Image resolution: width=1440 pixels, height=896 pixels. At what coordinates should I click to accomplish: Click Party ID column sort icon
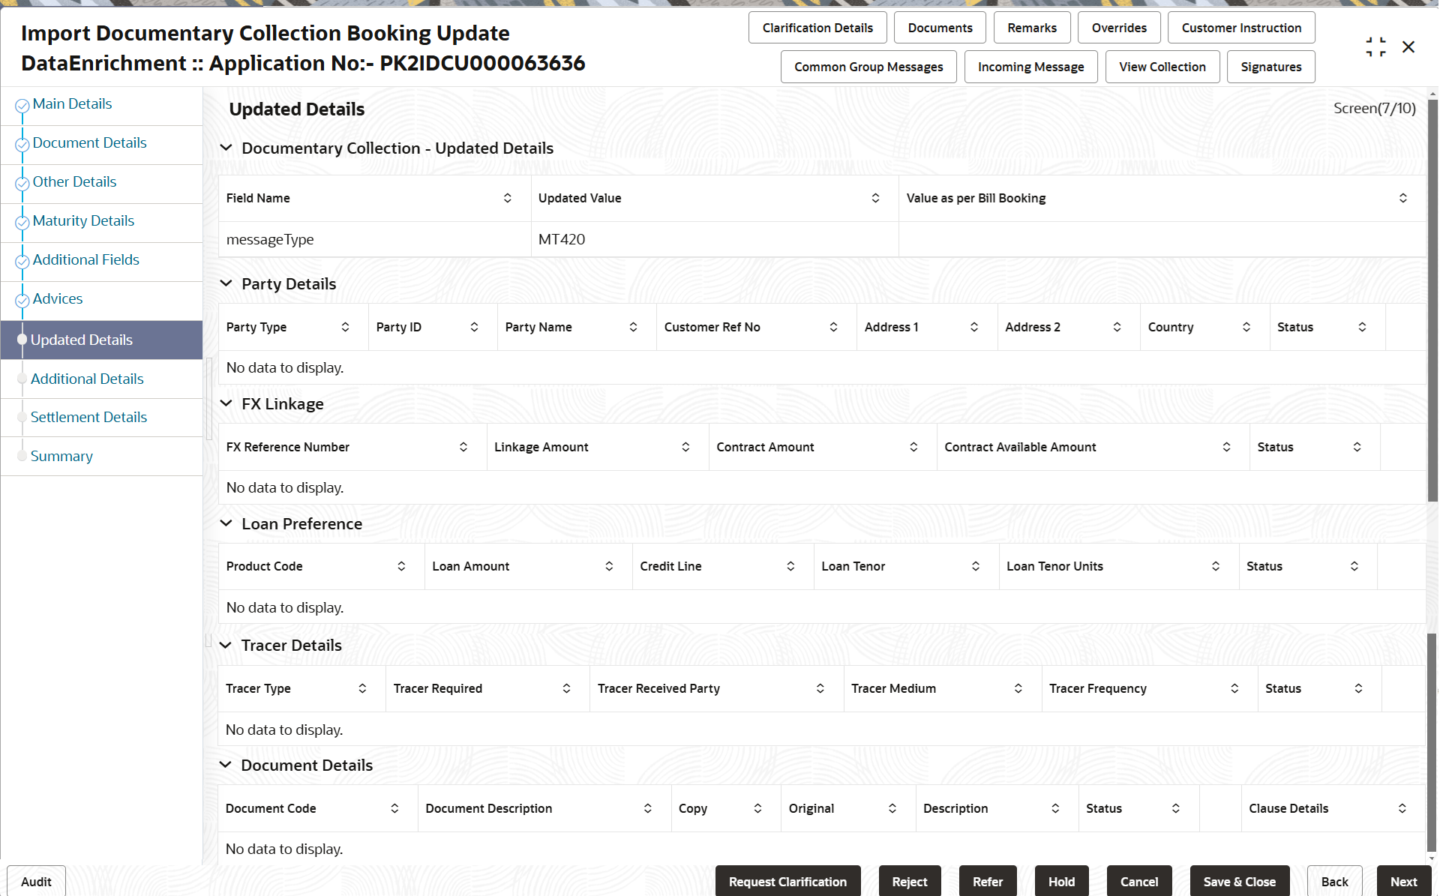pyautogui.click(x=475, y=327)
